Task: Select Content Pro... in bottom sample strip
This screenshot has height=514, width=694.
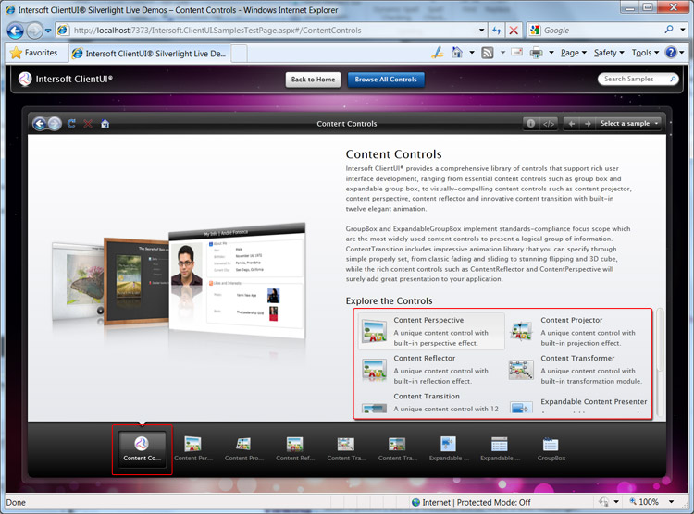Action: [244, 449]
